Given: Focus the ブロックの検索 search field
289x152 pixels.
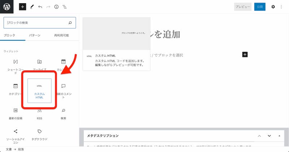Looking at the screenshot, I should [x=40, y=23].
